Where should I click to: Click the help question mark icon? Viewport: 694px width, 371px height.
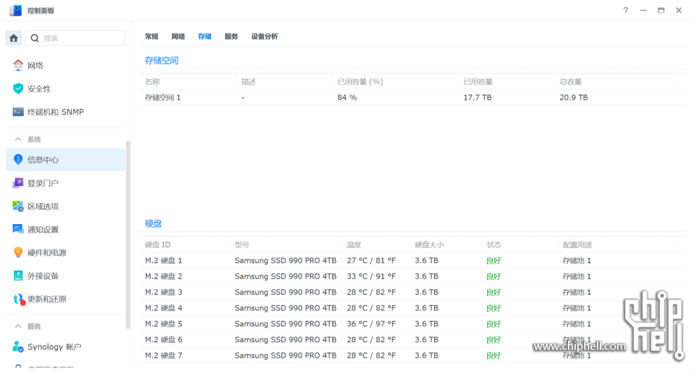625,11
